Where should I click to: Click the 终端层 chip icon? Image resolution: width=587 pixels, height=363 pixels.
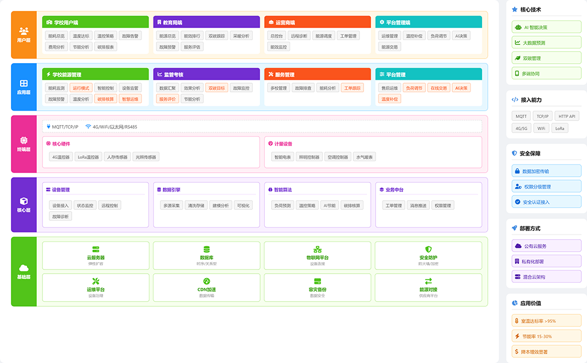(24, 140)
